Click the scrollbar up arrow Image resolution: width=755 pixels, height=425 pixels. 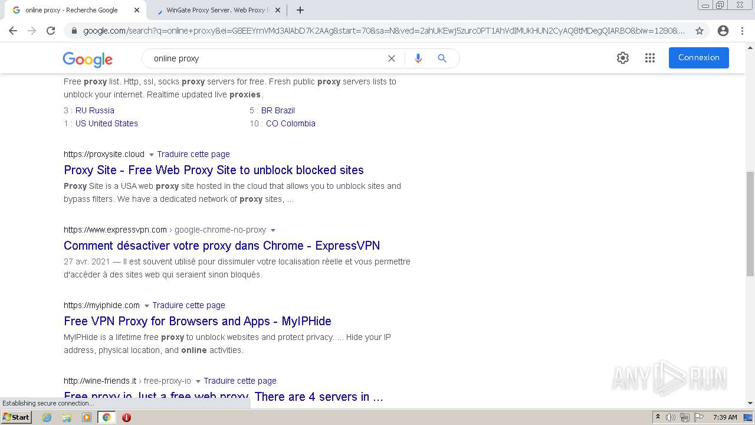750,48
